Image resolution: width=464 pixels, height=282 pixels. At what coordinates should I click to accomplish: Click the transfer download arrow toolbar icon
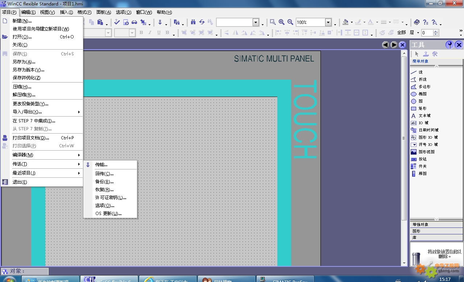point(160,22)
